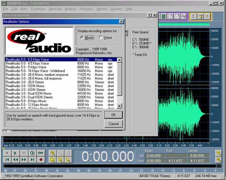Click the CD player toolbar icon
This screenshot has height=180, width=226.
[x=184, y=16]
